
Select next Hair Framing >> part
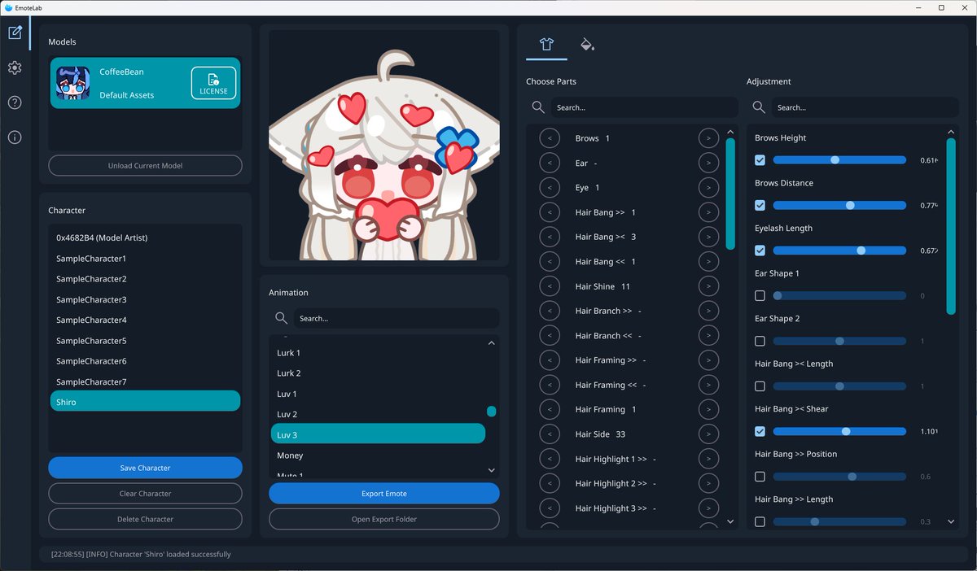(x=708, y=360)
